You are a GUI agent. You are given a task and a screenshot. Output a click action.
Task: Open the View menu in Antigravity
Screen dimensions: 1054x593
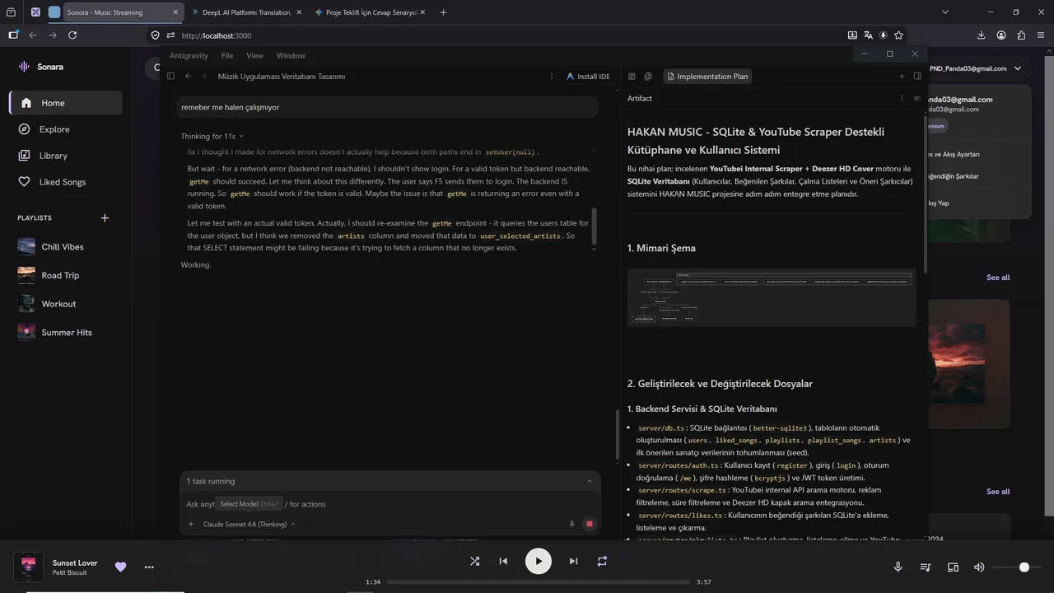[255, 56]
